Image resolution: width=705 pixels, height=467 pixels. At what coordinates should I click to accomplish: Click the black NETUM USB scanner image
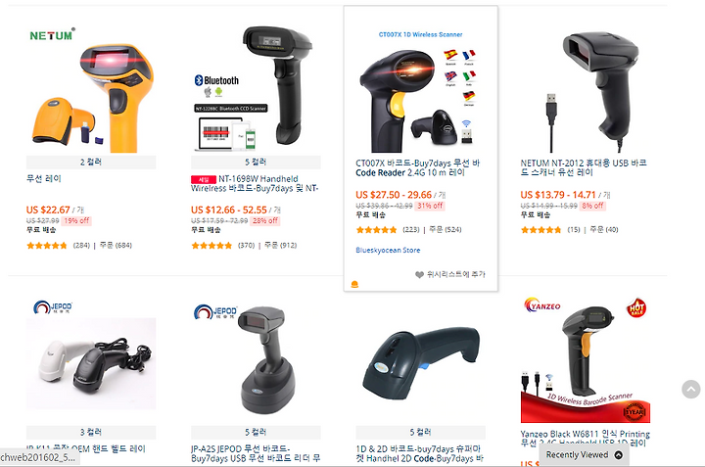(586, 89)
